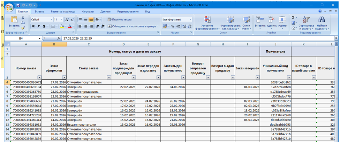The image size is (340, 143).
Task: Click the insert function fx icon
Action: [x=59, y=38]
